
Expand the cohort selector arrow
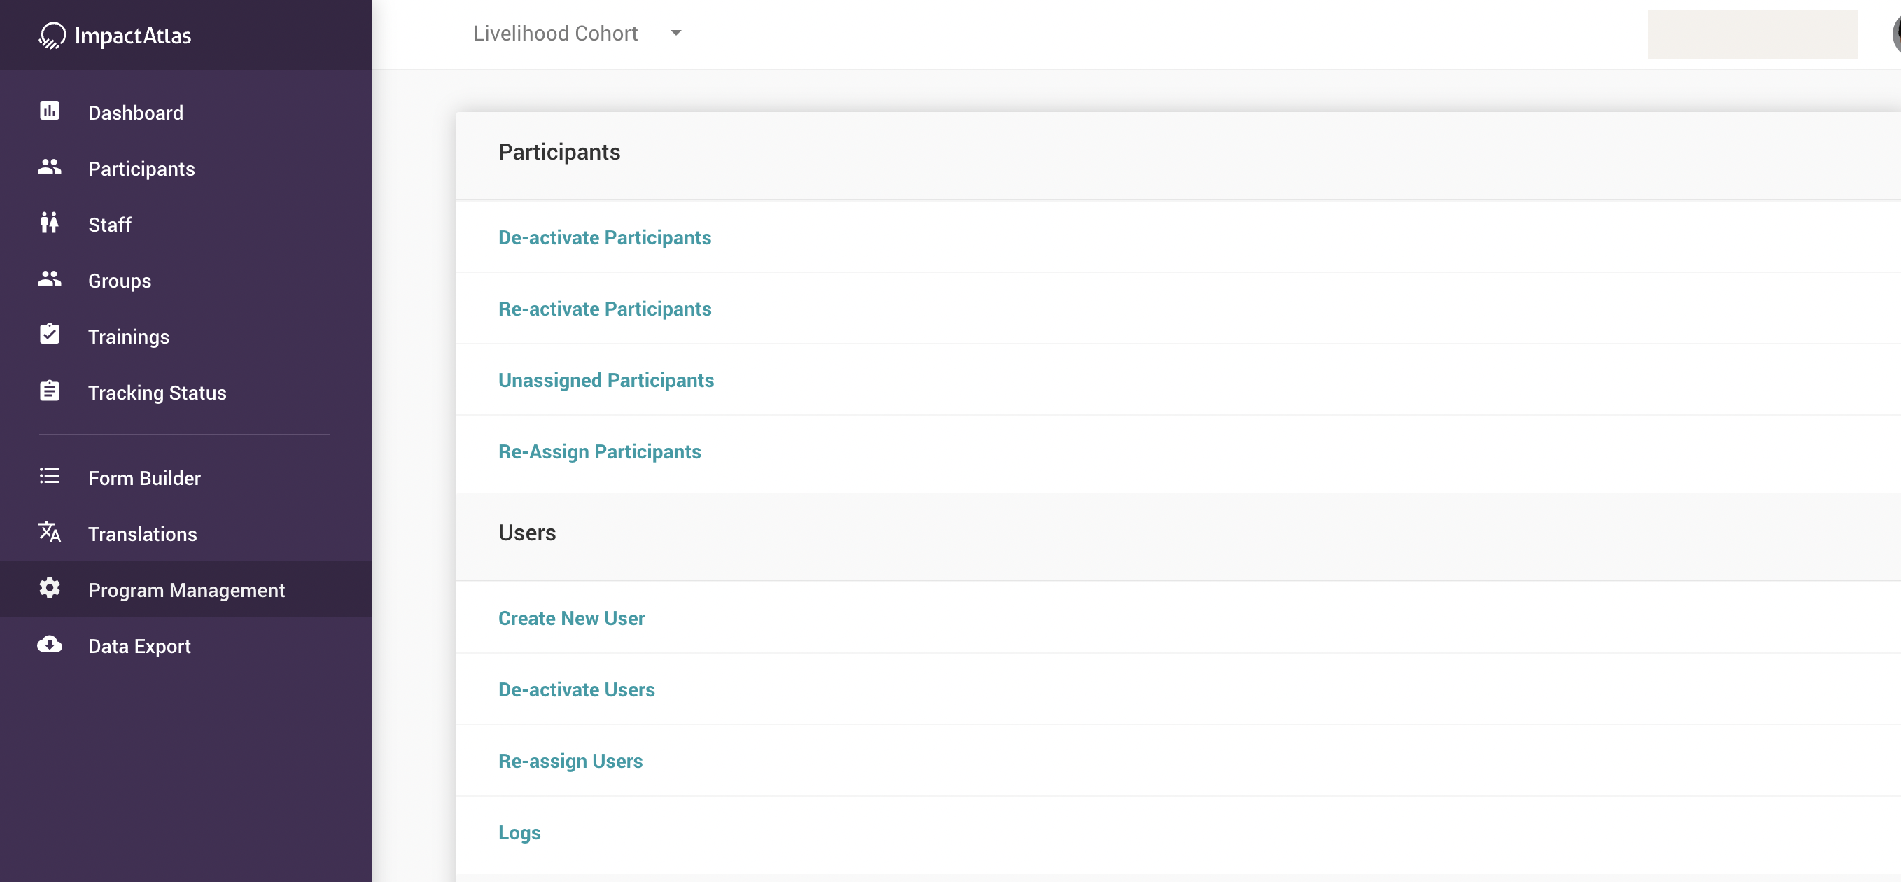pyautogui.click(x=676, y=33)
